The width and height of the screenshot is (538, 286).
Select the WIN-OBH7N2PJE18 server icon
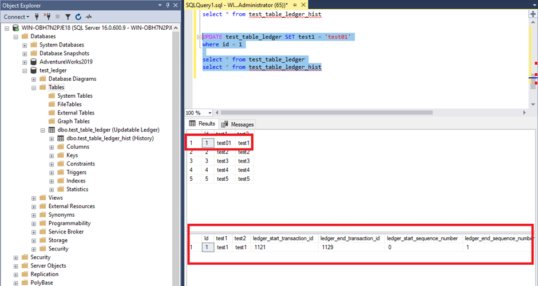point(15,28)
